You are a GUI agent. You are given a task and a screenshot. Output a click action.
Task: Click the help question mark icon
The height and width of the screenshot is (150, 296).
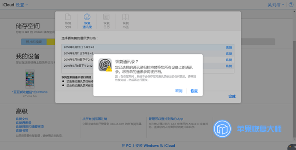(x=291, y=5)
